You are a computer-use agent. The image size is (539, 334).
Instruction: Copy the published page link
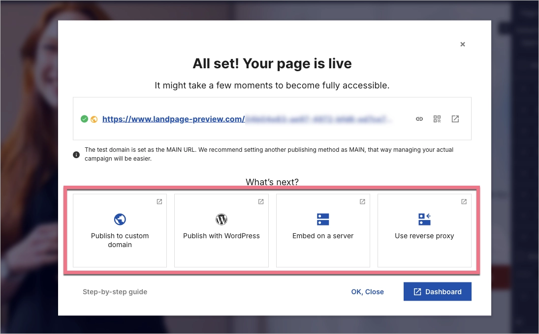[419, 118]
